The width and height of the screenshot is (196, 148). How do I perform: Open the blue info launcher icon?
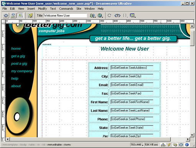[187, 145]
